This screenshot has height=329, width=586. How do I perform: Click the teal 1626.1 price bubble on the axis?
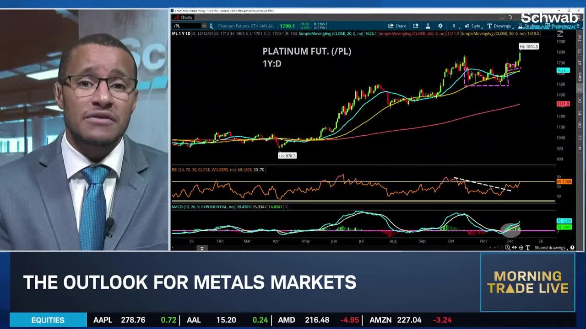(564, 70)
